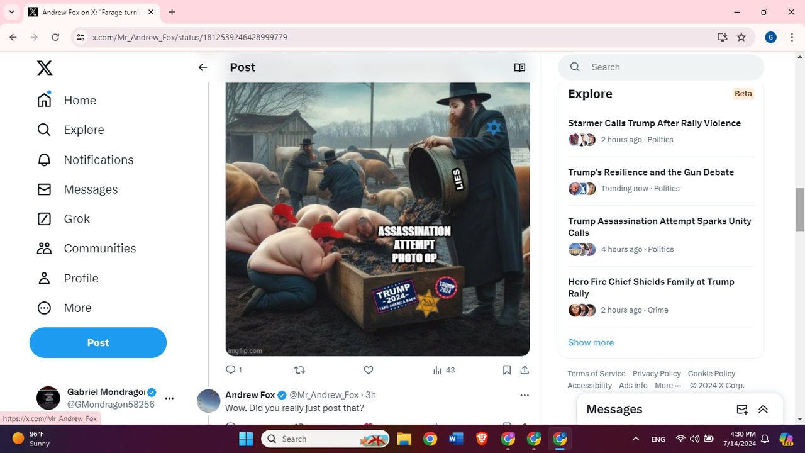Compose new message icon in Messages drawer

(x=742, y=410)
